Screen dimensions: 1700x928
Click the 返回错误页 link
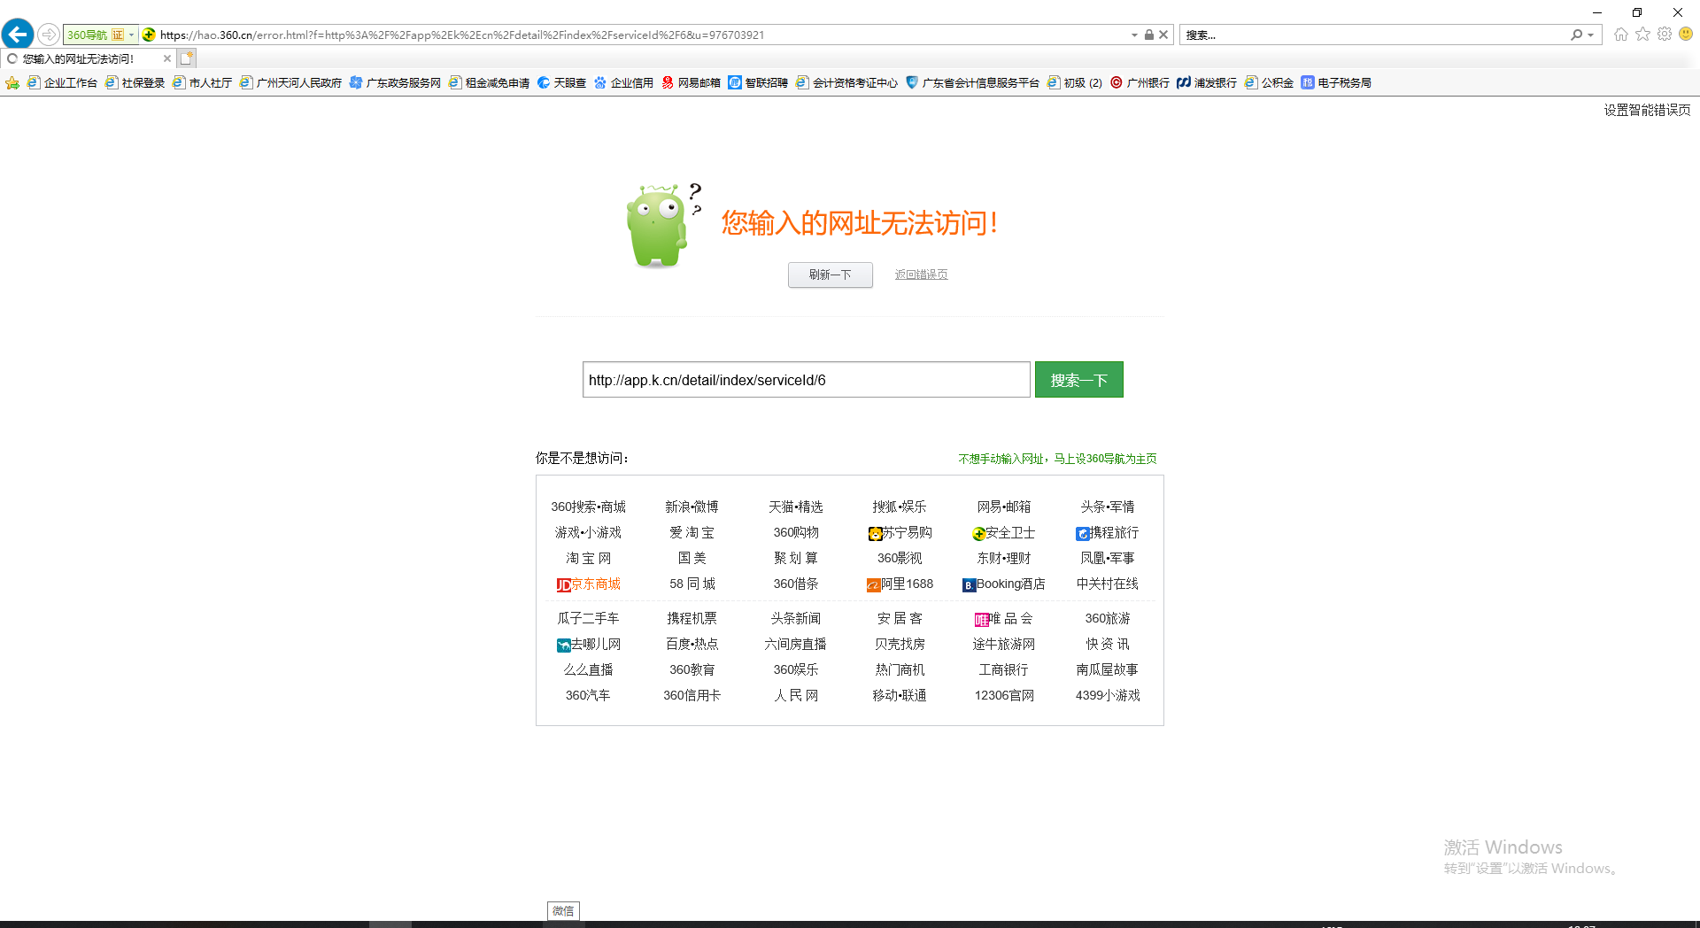pyautogui.click(x=921, y=275)
